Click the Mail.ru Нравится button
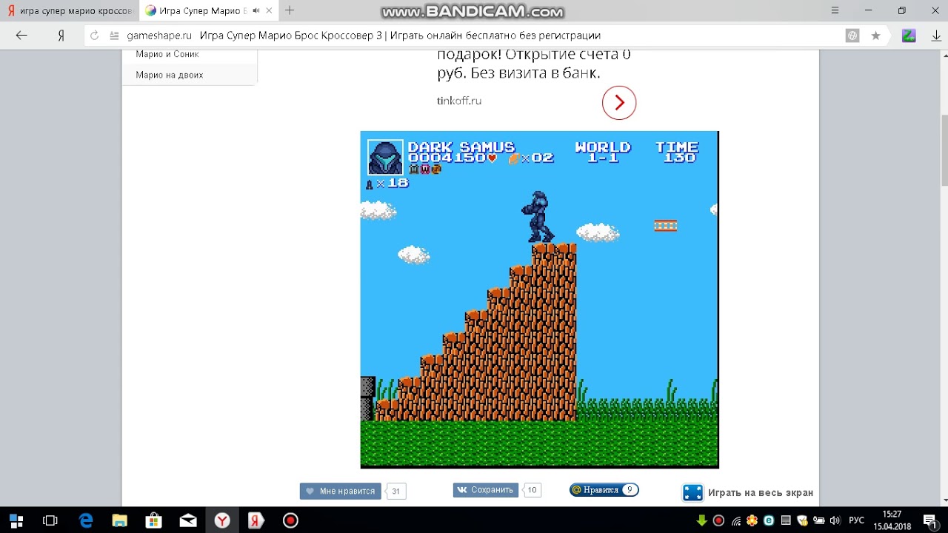 pyautogui.click(x=604, y=489)
